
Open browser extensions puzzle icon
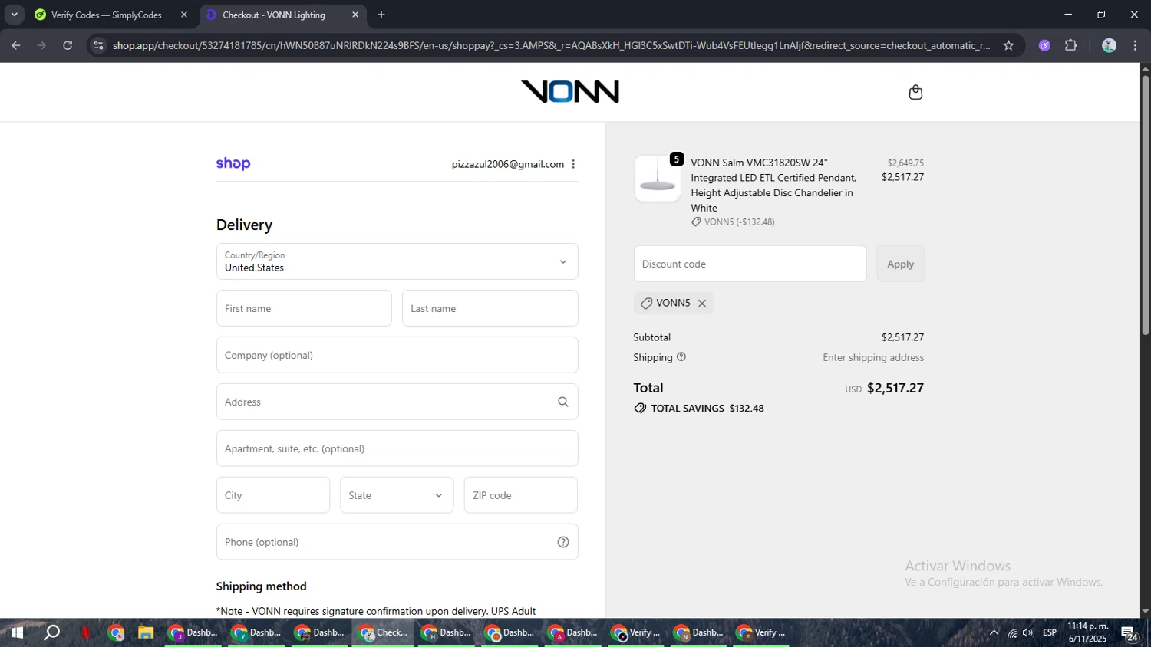click(1071, 45)
